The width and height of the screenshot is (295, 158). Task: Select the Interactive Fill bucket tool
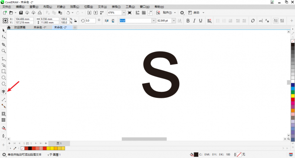click(x=3, y=128)
